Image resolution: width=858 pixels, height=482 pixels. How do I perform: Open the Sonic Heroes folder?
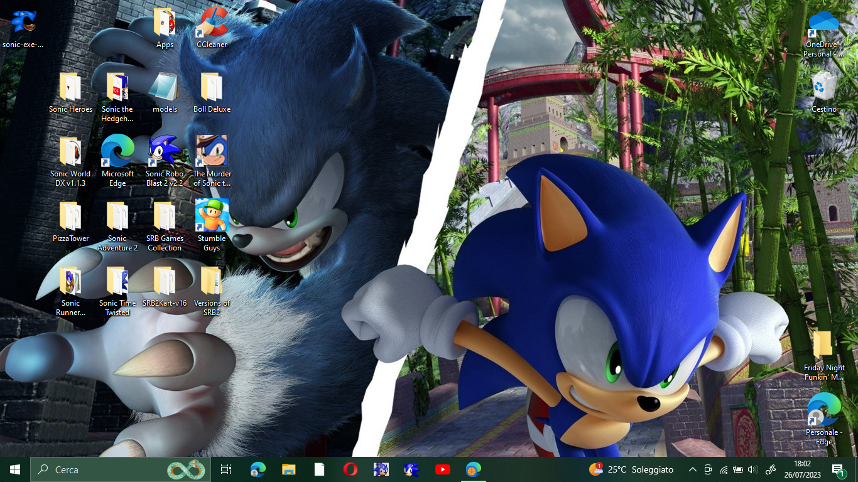click(x=70, y=93)
